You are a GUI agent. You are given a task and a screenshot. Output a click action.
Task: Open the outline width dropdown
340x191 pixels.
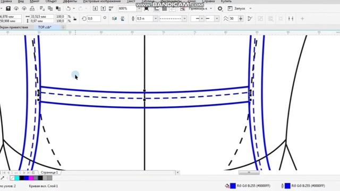[156, 19]
